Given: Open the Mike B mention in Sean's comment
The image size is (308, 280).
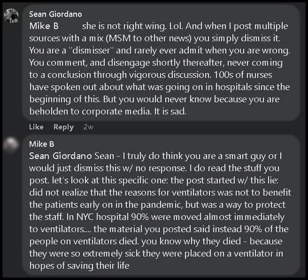Looking at the screenshot, I should pyautogui.click(x=44, y=26).
